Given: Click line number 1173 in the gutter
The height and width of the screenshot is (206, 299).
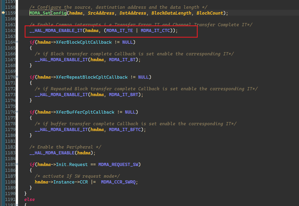Looking at the screenshot, I should [x=10, y=95].
